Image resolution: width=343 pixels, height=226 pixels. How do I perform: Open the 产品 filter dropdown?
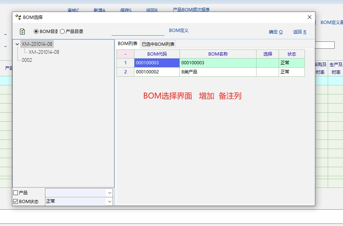point(109,193)
